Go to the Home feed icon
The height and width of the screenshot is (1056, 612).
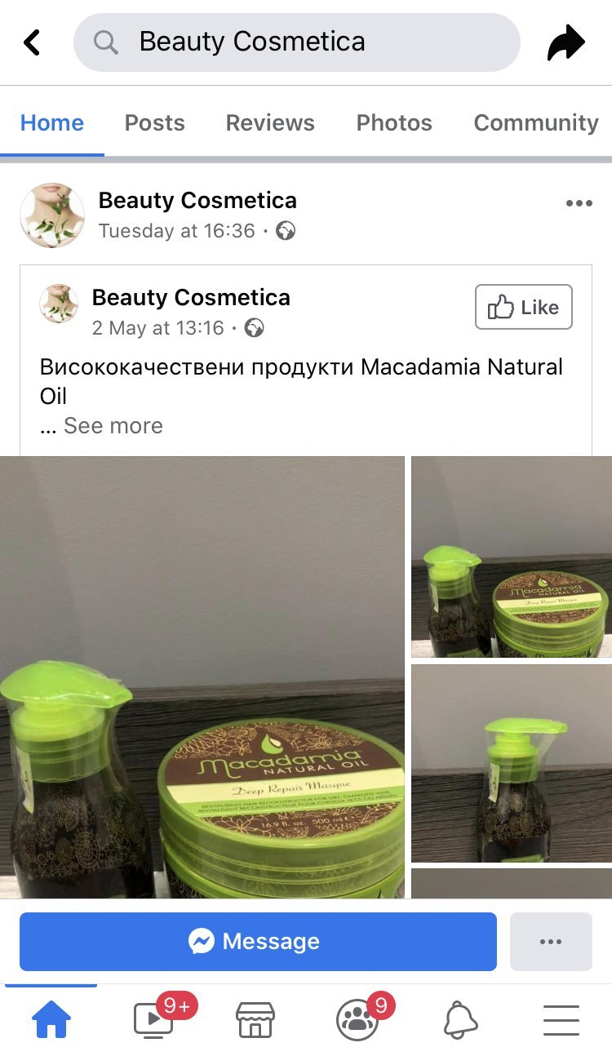51,1020
